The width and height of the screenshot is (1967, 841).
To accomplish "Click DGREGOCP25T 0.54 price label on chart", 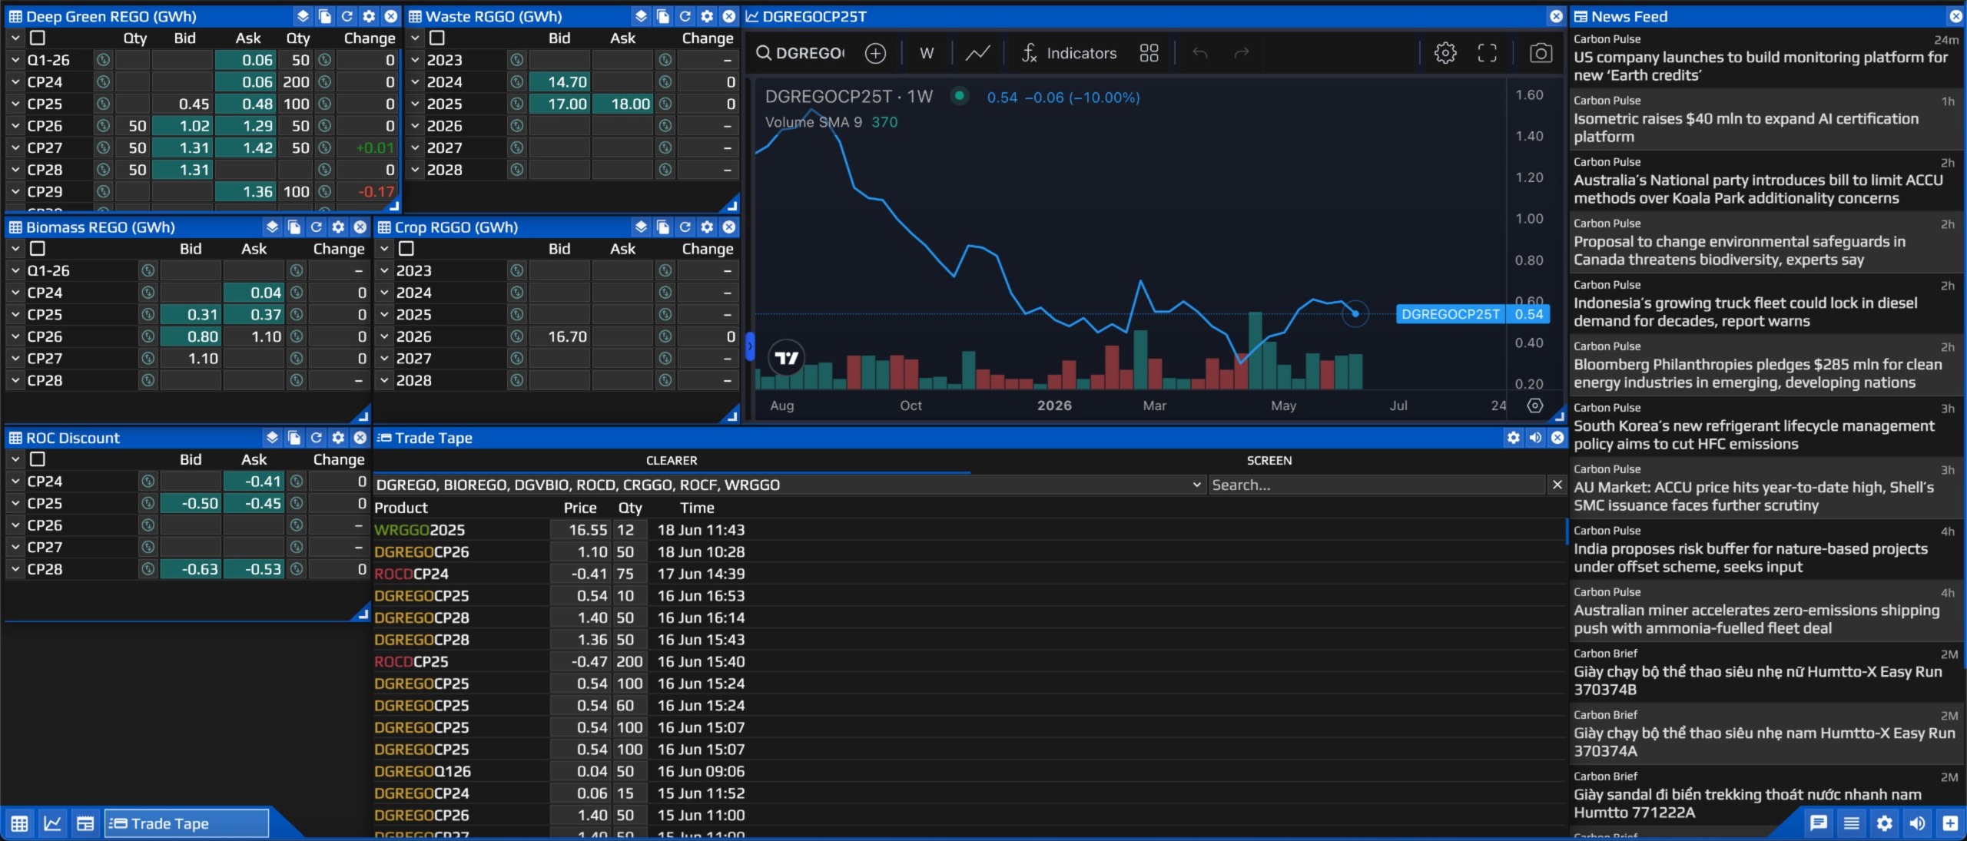I will pos(1472,314).
